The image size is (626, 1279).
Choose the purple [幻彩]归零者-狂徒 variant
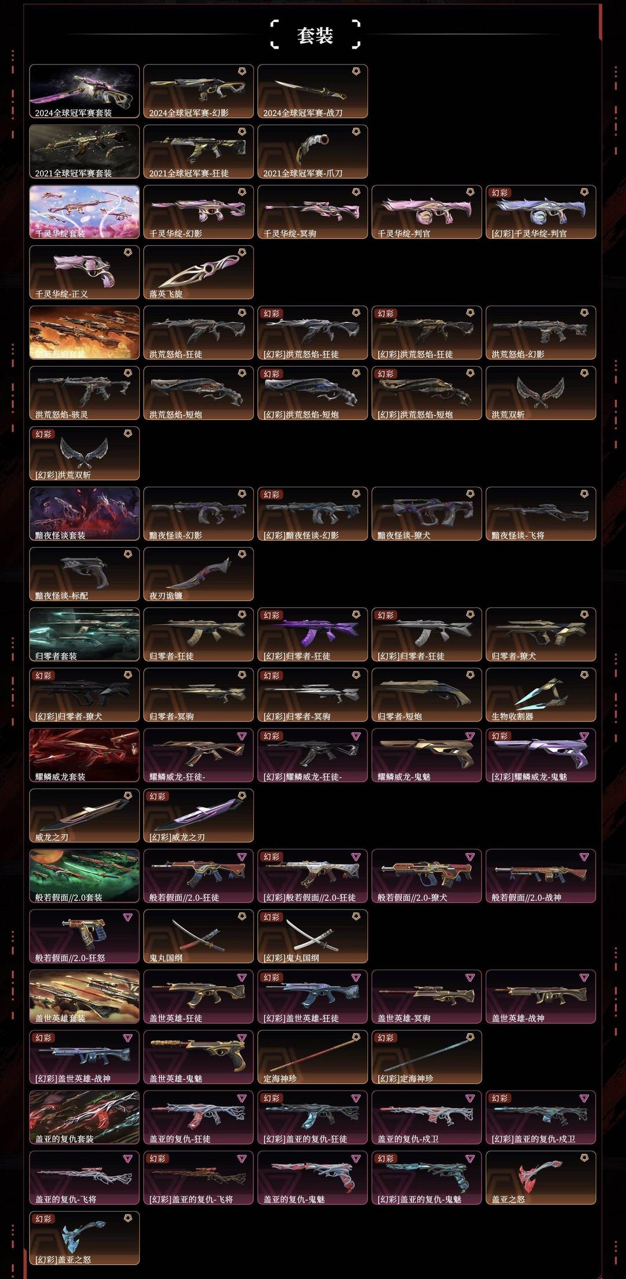[312, 634]
